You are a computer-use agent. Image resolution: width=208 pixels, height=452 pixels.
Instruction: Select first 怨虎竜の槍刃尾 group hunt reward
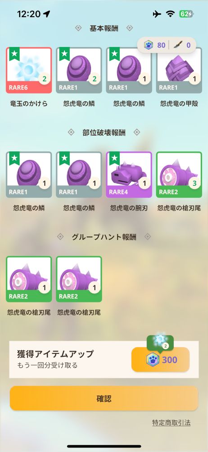(29, 279)
